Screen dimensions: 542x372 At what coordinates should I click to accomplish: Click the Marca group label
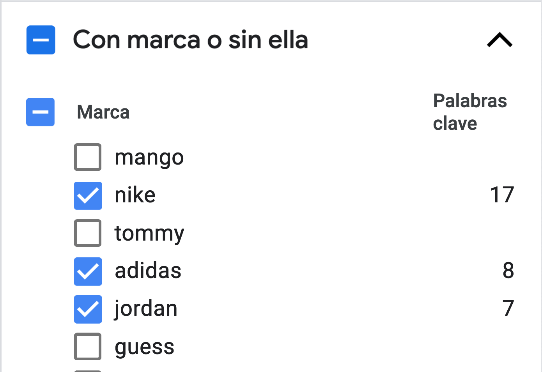103,112
